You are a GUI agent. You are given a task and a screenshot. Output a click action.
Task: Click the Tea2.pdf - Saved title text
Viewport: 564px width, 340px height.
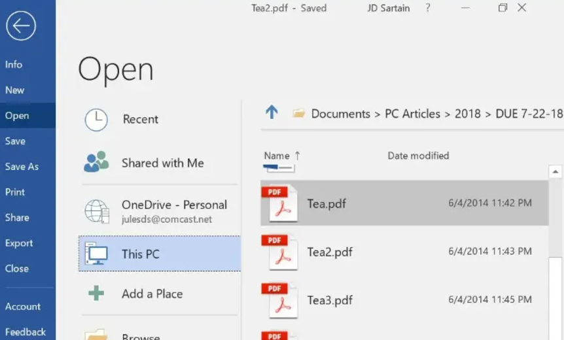click(289, 8)
